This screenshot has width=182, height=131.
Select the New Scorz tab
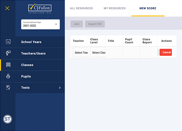(148, 8)
